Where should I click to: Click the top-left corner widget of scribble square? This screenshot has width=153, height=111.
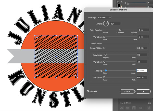[x=37, y=38]
